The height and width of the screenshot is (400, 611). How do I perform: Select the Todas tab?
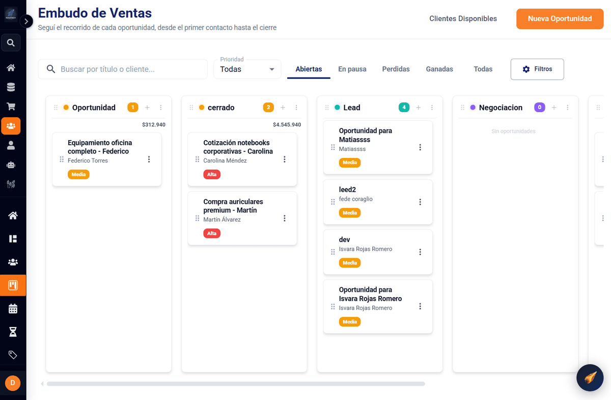tap(483, 69)
